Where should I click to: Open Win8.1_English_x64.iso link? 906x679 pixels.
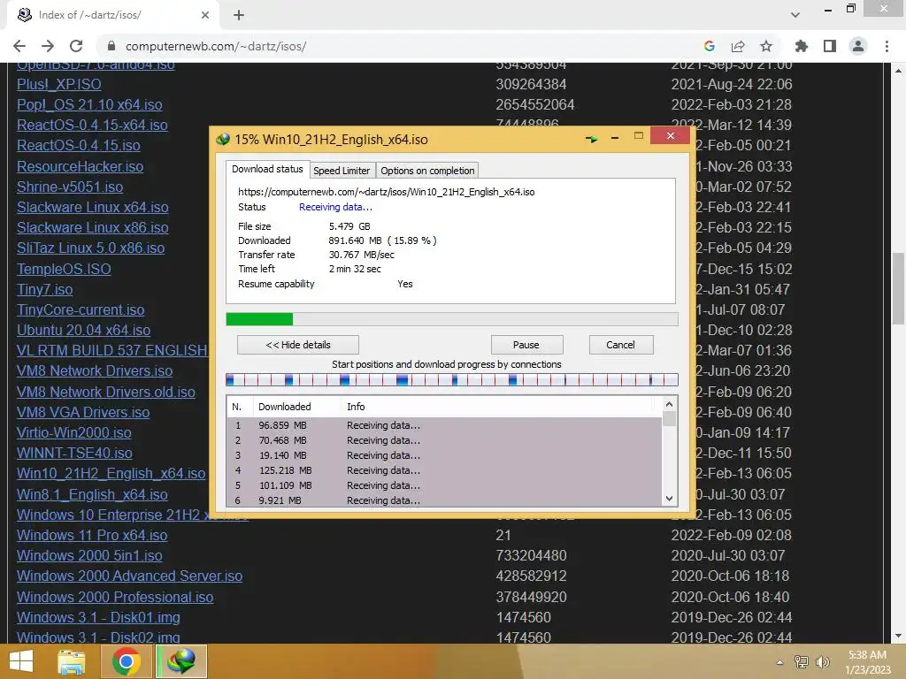point(92,495)
